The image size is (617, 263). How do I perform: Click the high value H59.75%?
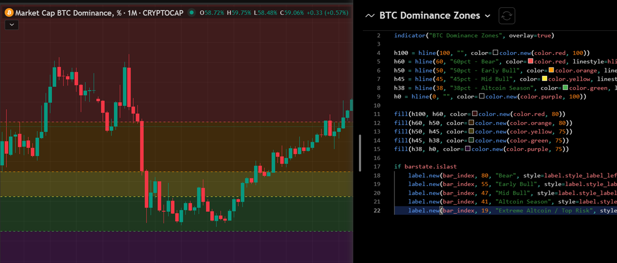(x=239, y=13)
